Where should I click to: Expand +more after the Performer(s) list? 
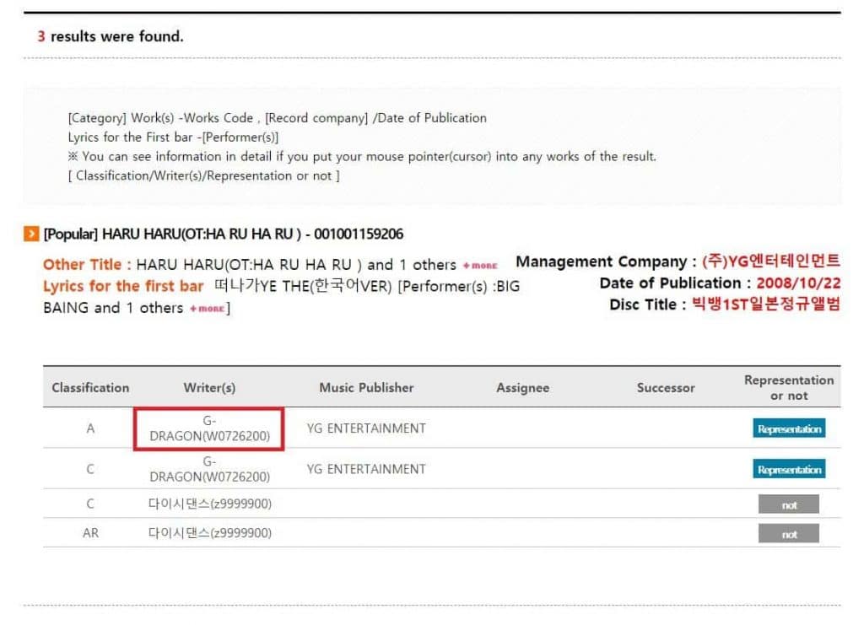(x=207, y=309)
